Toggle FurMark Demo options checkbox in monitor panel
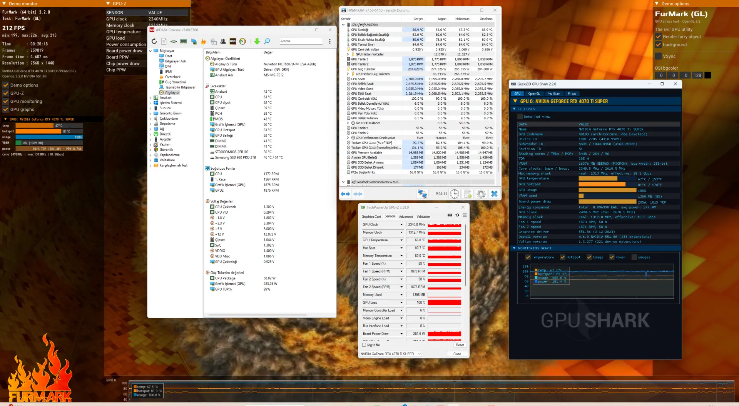This screenshot has height=406, width=739. [6, 85]
